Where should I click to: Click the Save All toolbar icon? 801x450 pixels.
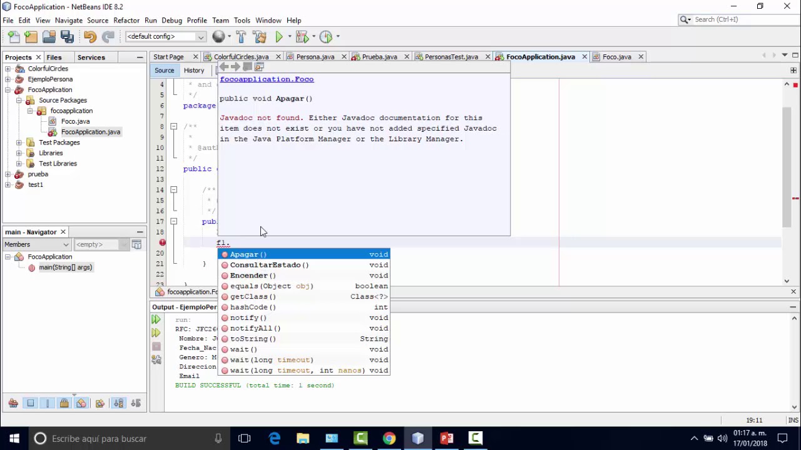tap(67, 37)
